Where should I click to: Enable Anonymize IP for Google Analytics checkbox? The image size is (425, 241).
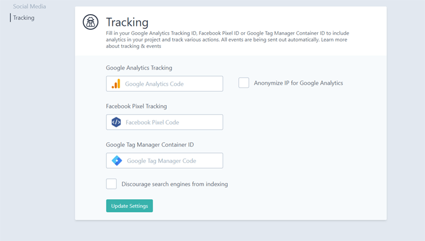point(244,83)
